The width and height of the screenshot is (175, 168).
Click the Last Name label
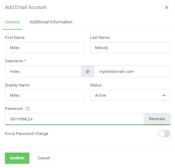tap(100, 38)
